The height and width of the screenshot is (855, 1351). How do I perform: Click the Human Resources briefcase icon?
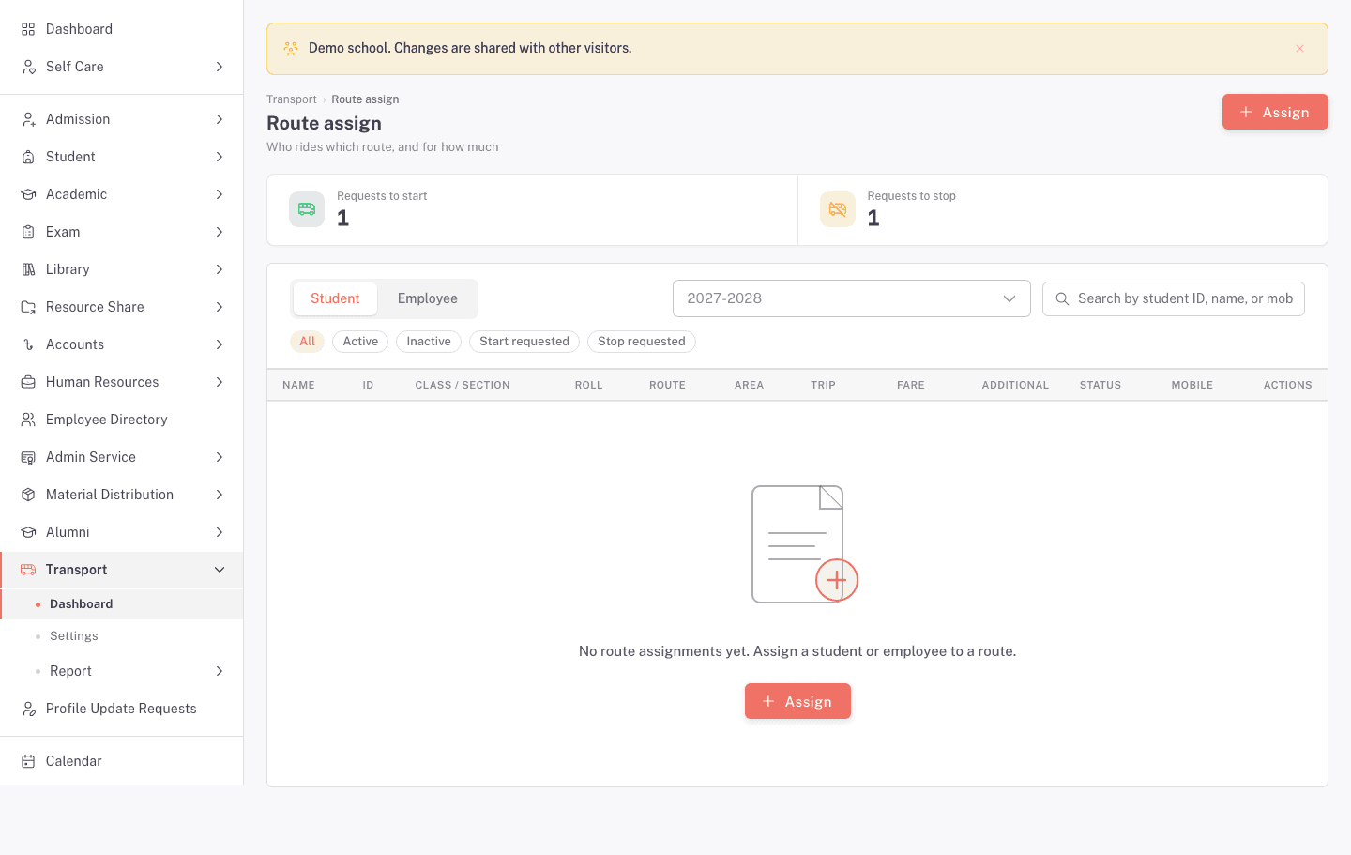pyautogui.click(x=28, y=382)
